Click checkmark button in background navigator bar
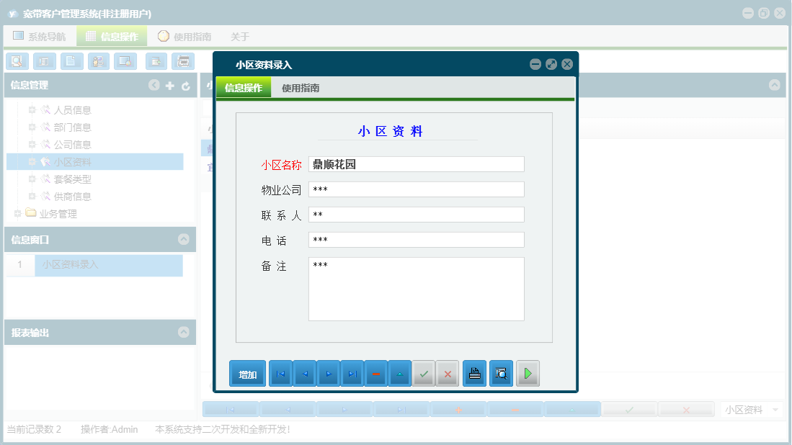792x445 pixels. [x=629, y=410]
